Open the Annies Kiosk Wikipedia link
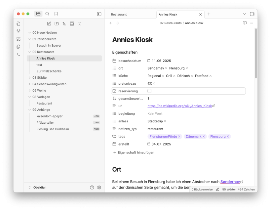The image size is (271, 210). click(179, 106)
